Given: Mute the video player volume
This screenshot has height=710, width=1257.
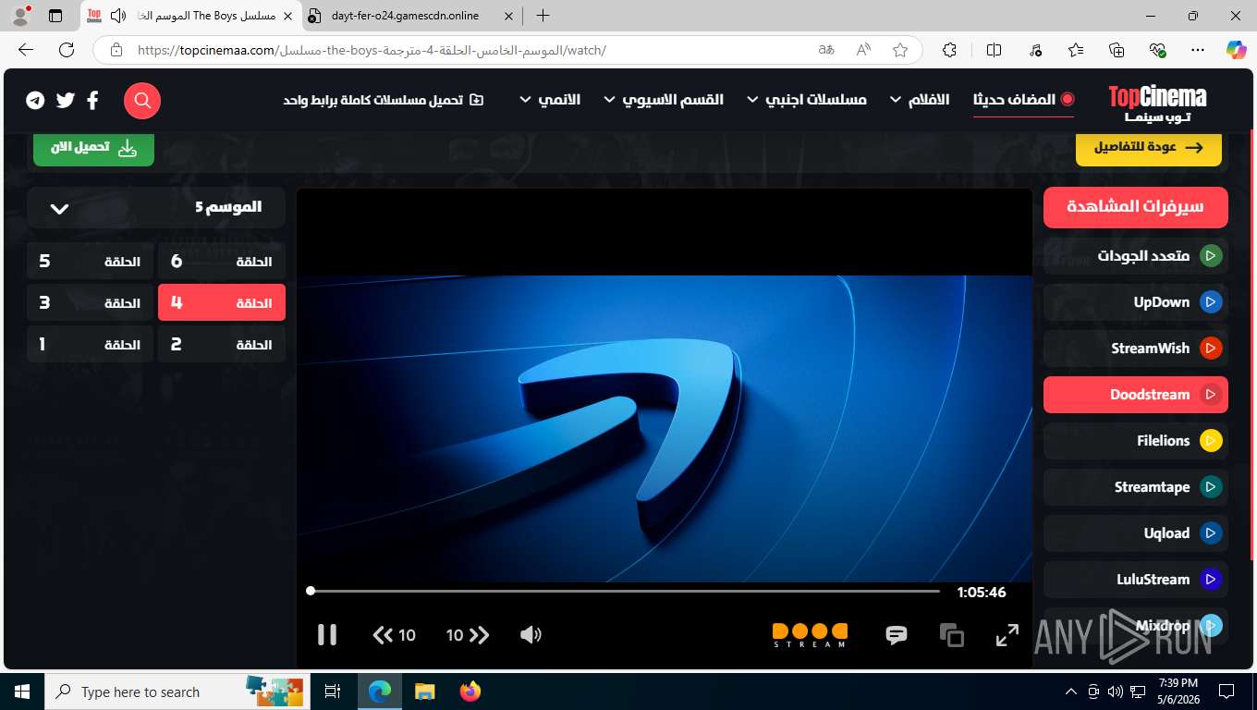Looking at the screenshot, I should tap(531, 635).
